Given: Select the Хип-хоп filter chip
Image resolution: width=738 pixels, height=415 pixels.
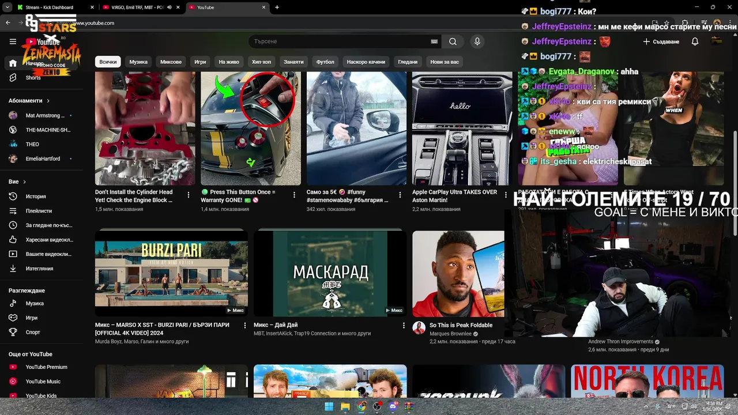Looking at the screenshot, I should 261,62.
